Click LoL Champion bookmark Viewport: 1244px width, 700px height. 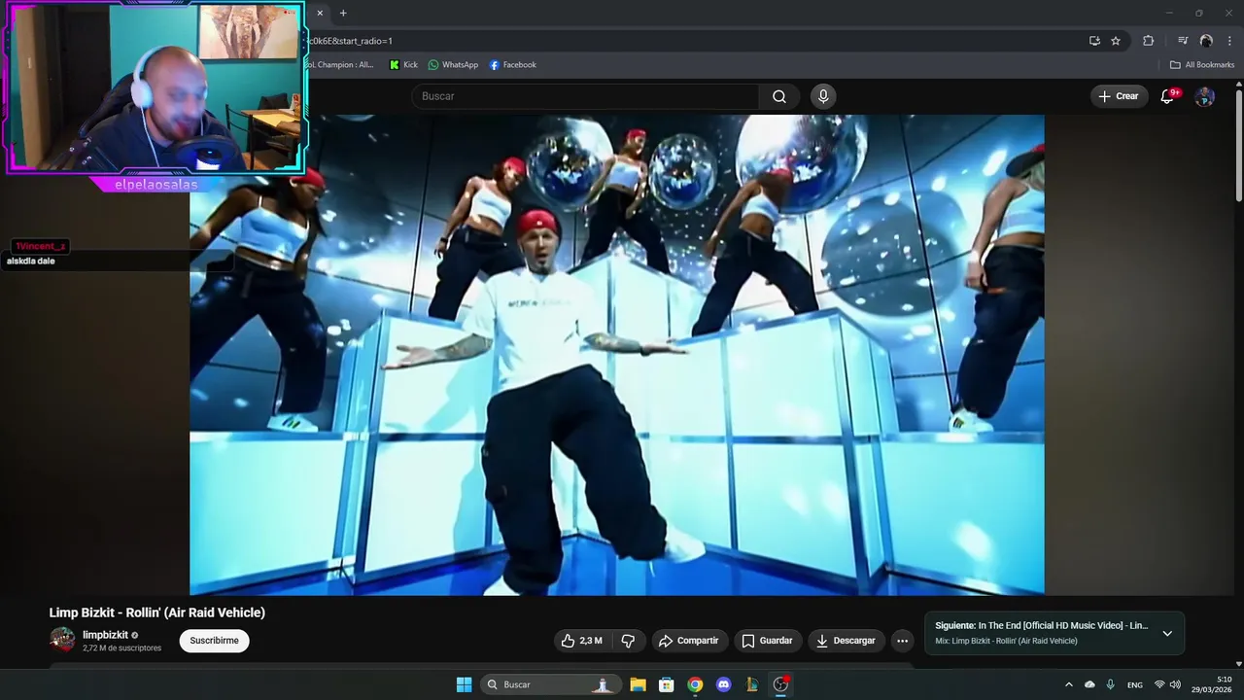[x=341, y=65]
